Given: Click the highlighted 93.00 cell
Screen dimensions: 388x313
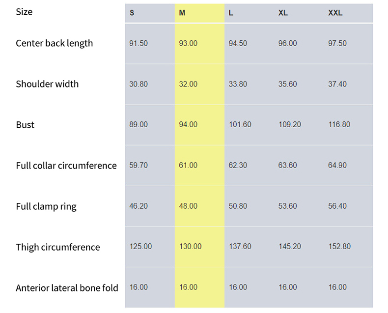Looking at the screenshot, I should coord(188,43).
